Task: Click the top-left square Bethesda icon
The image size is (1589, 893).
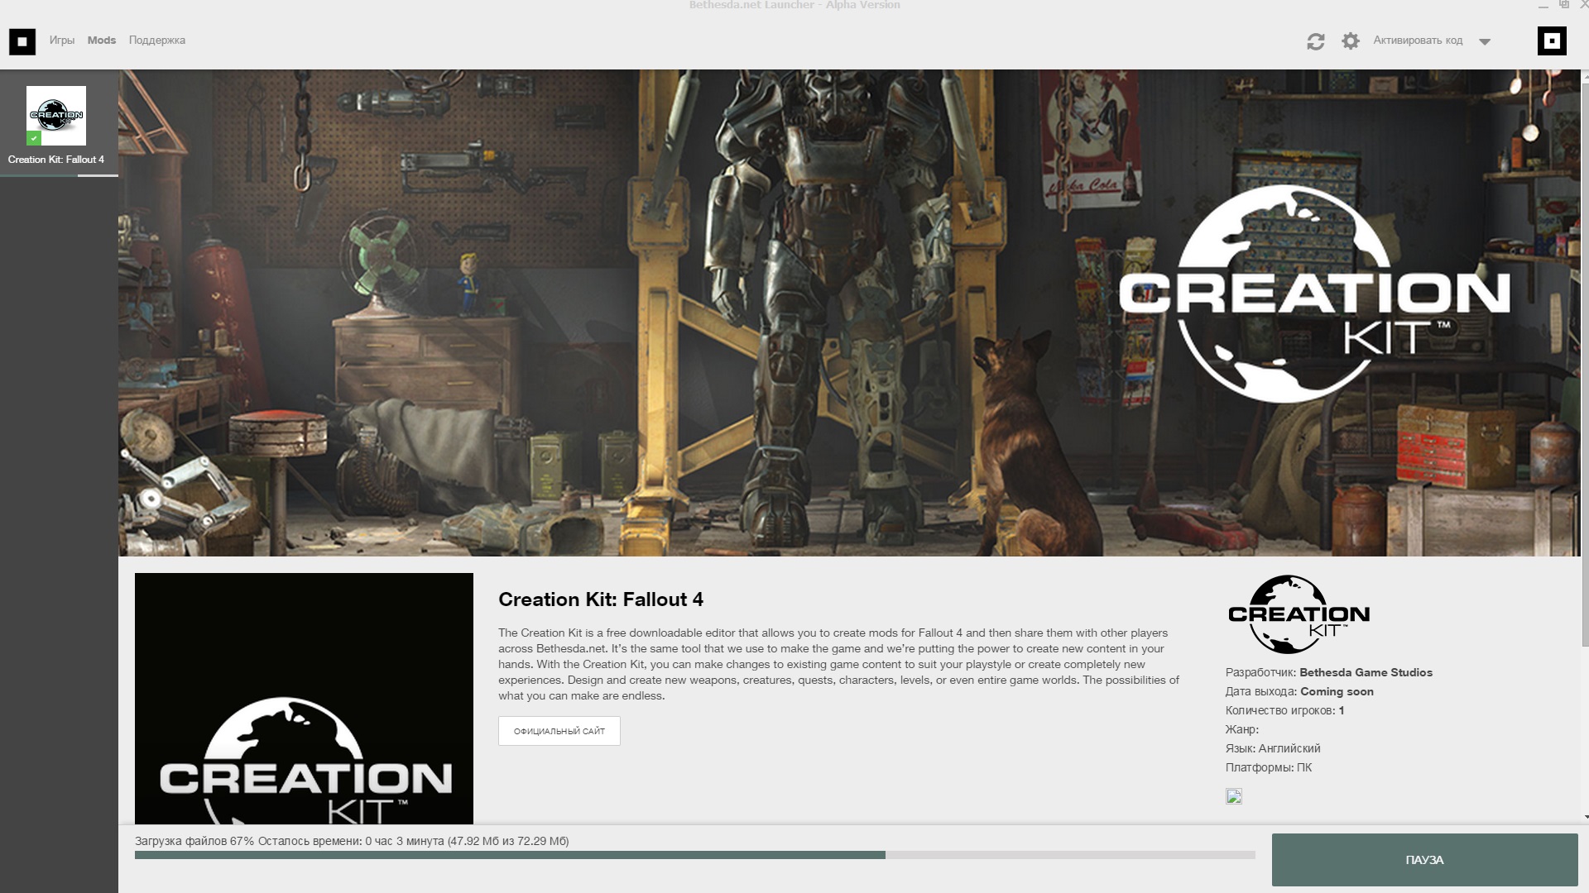Action: click(x=22, y=41)
